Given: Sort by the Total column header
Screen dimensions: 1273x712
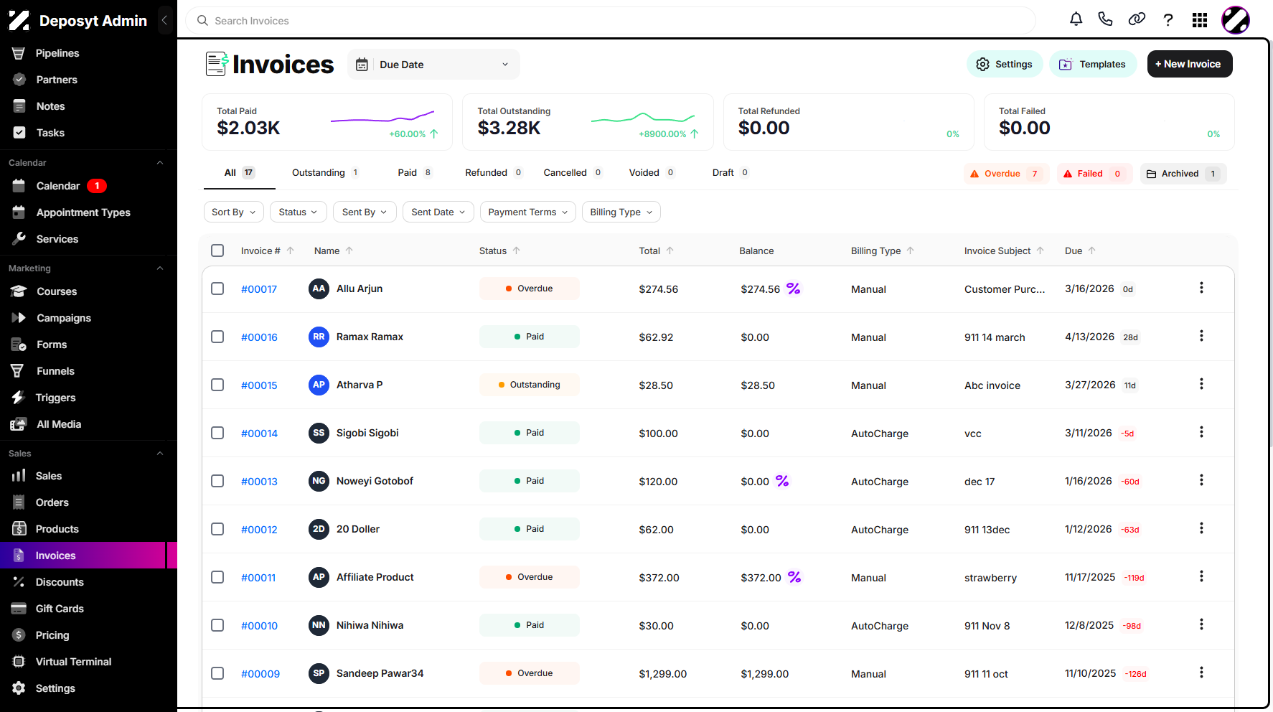Looking at the screenshot, I should (x=656, y=250).
